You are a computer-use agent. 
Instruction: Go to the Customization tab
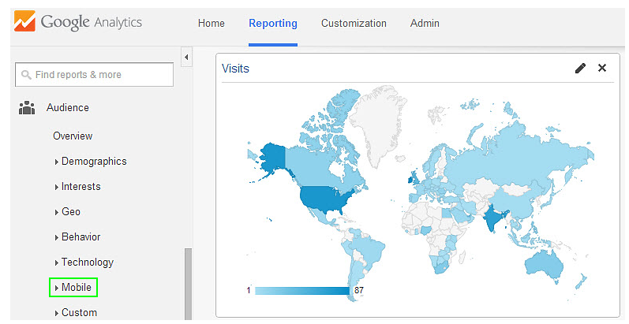354,24
